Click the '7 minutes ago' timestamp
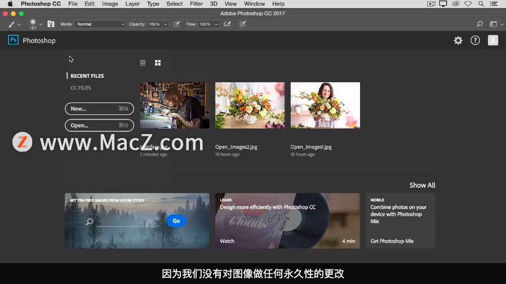506x284 pixels. click(x=153, y=154)
